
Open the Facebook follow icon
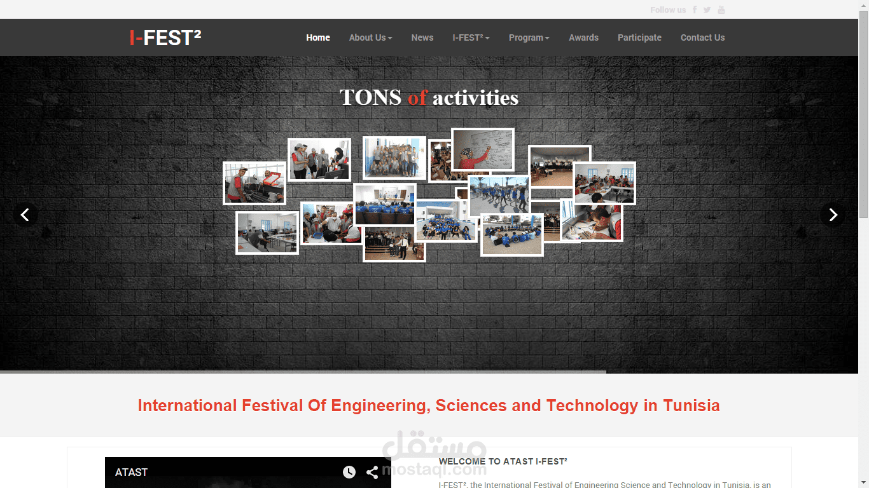[x=694, y=10]
